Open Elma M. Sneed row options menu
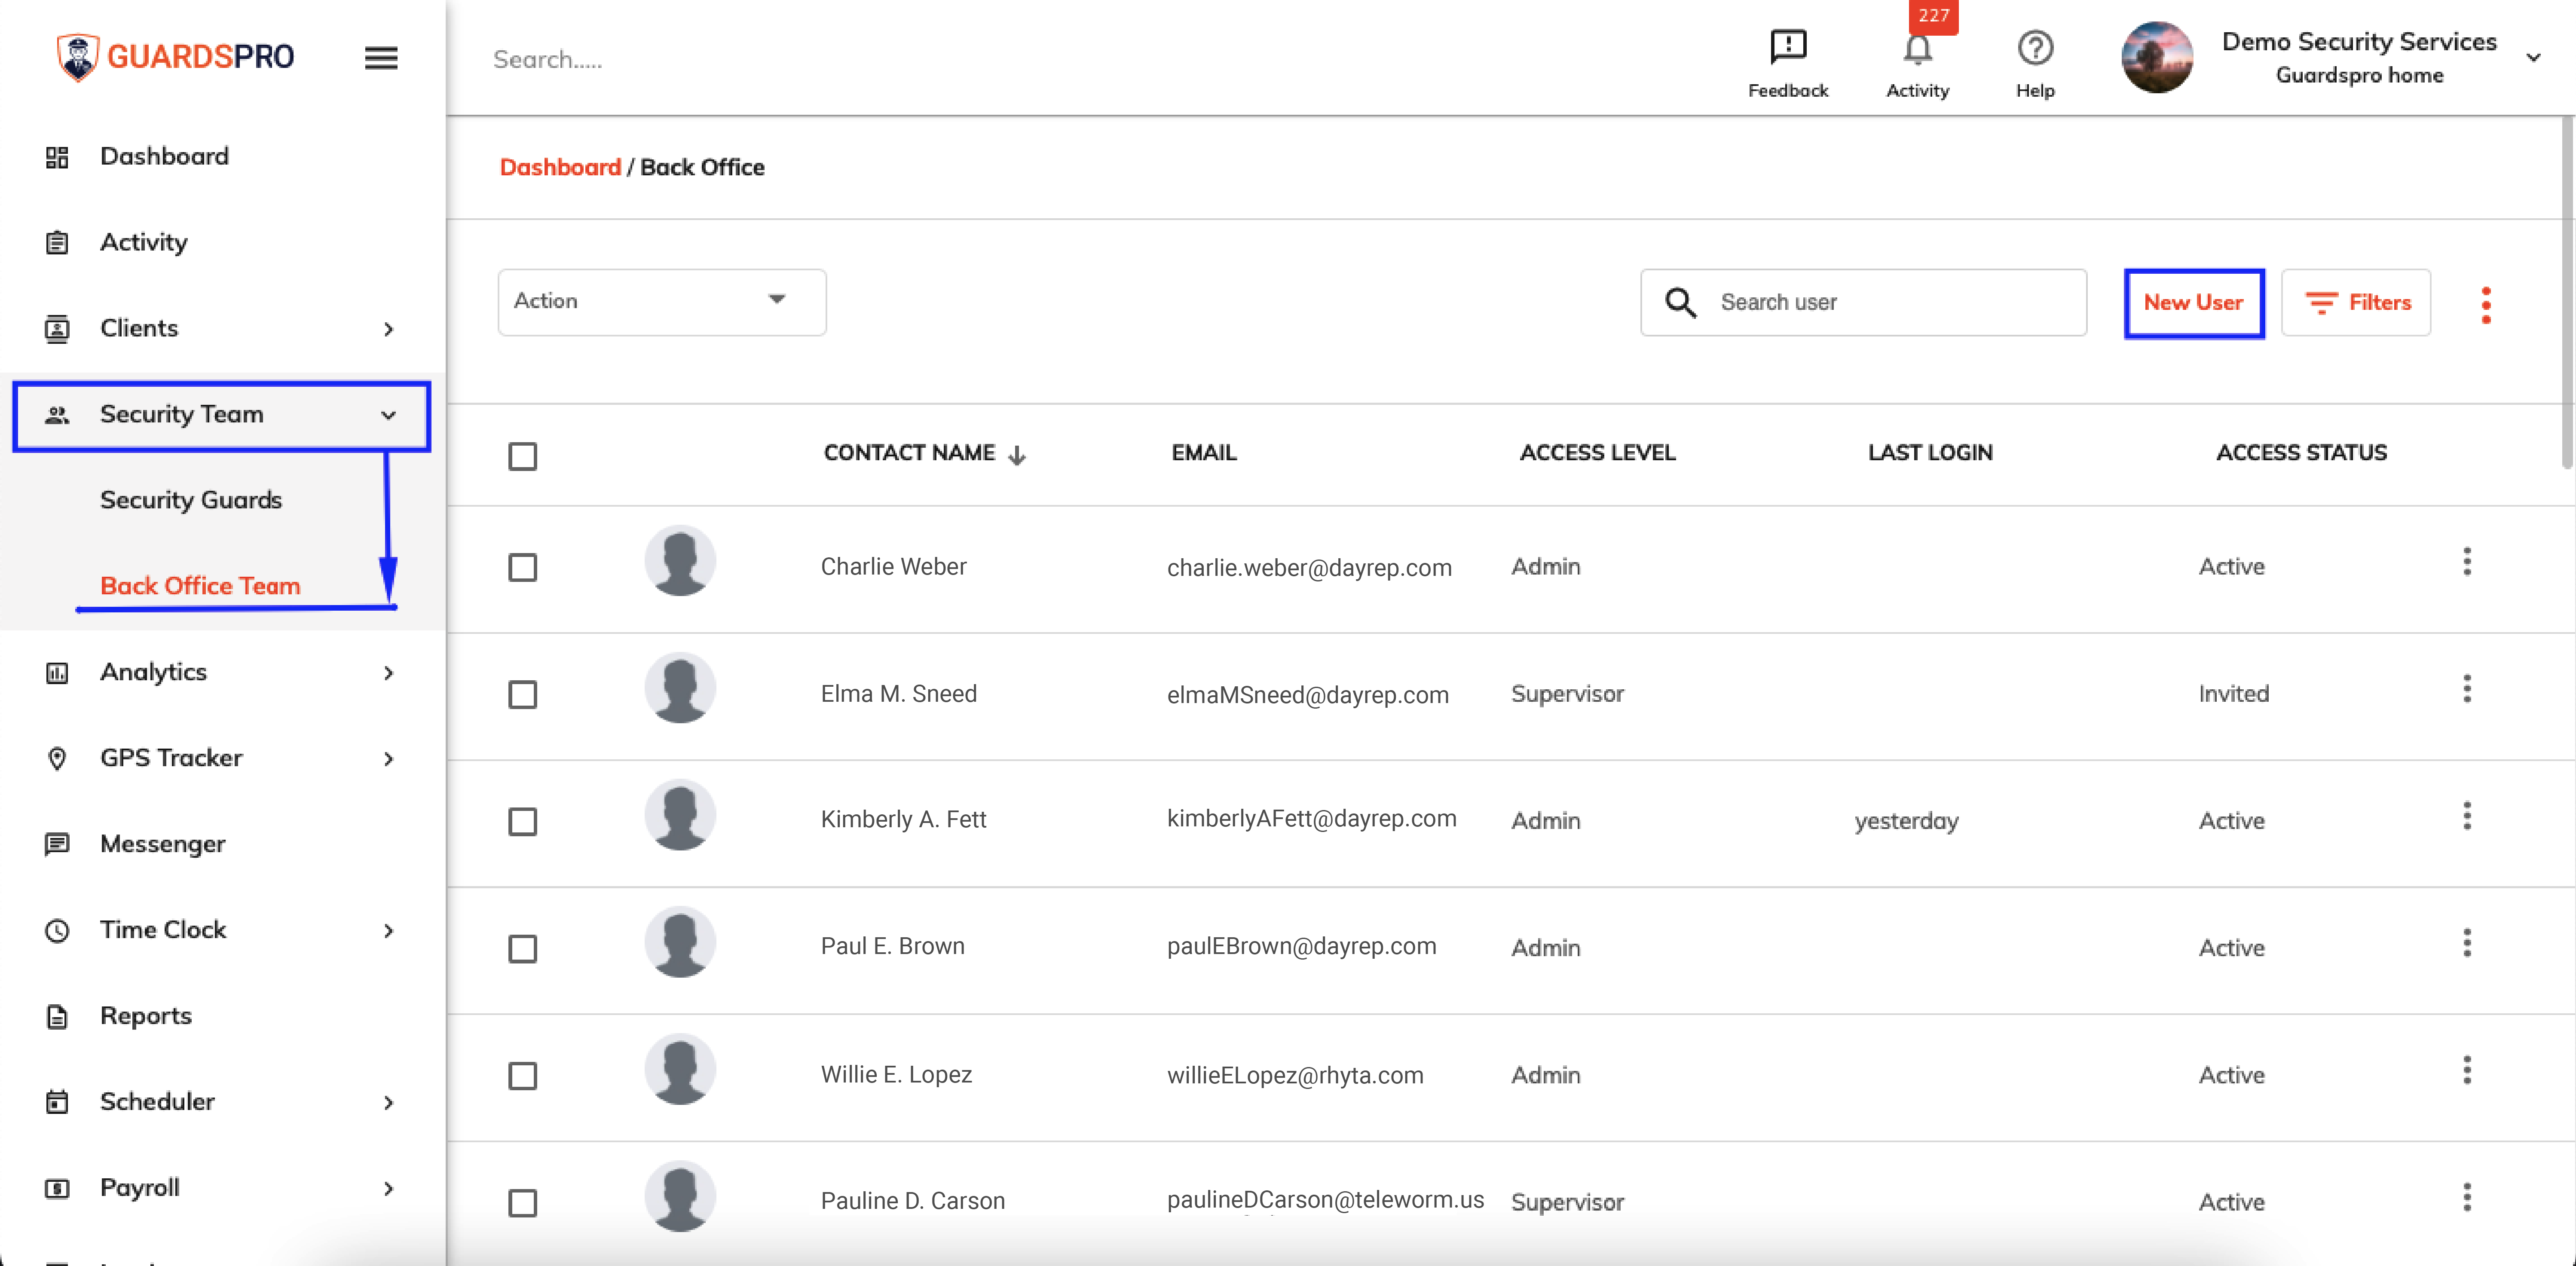Viewport: 2576px width, 1266px height. (2466, 689)
